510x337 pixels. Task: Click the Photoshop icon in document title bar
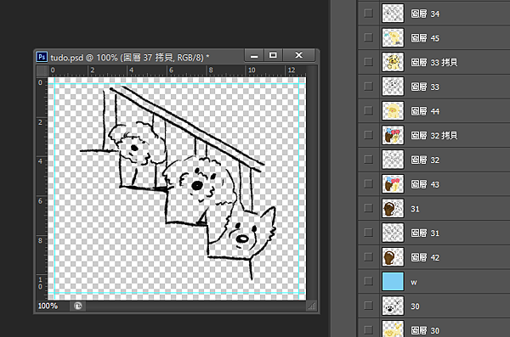click(42, 57)
